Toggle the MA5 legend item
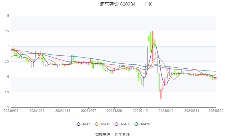This screenshot has width=225, height=137. [83, 124]
